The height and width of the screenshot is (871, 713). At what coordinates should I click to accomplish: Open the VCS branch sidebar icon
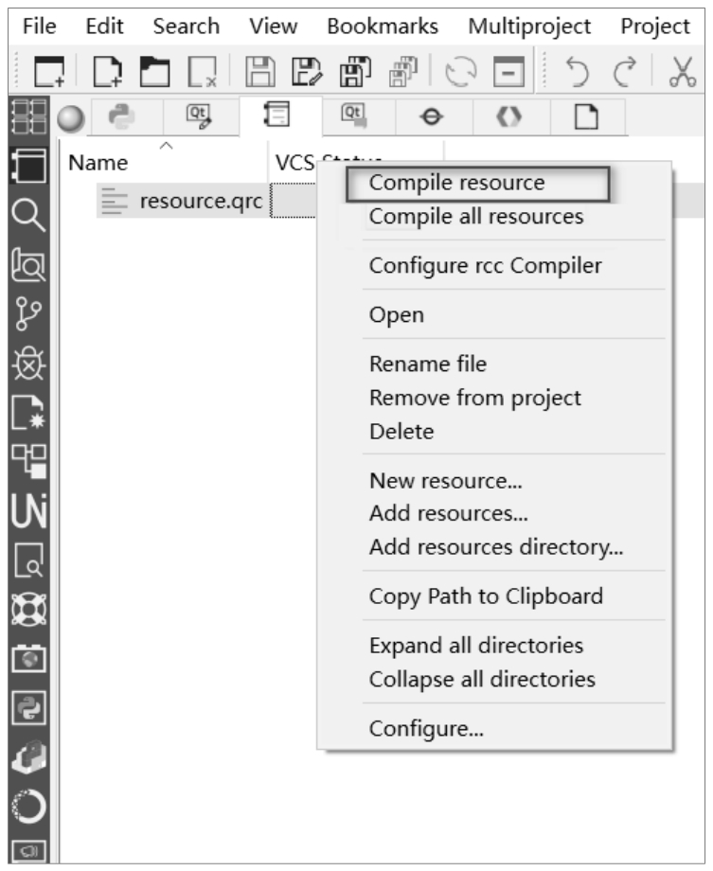coord(29,314)
